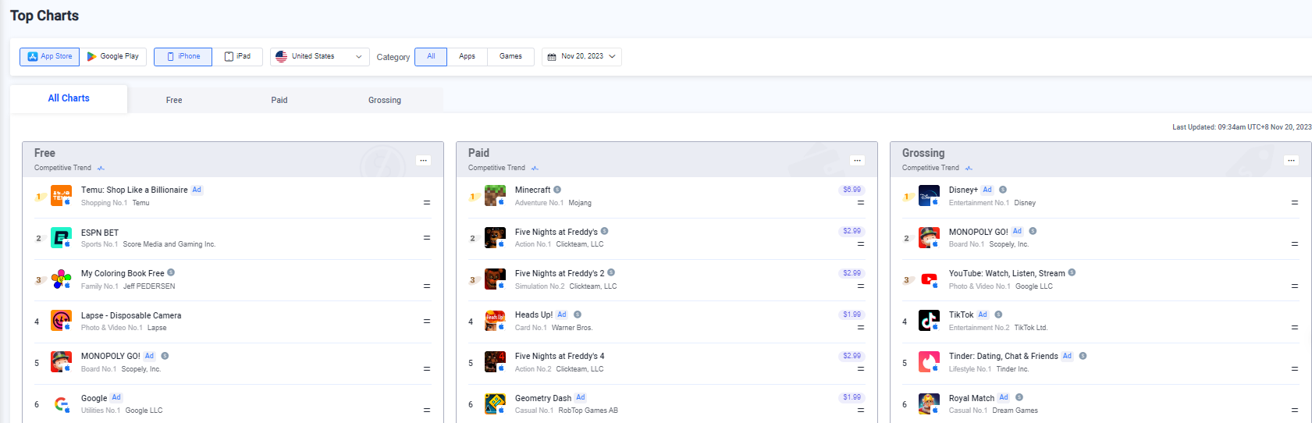Open the Disney+ app icon

pos(929,195)
